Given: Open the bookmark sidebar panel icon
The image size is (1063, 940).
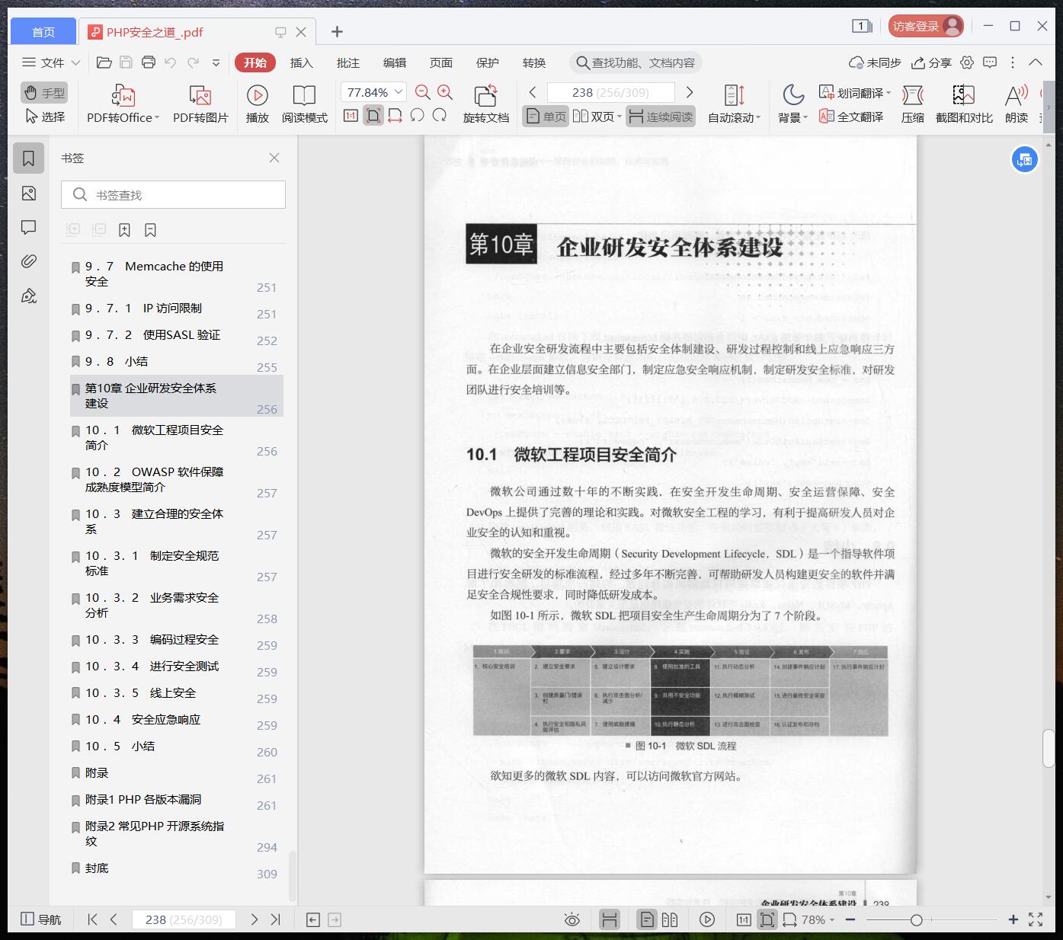Looking at the screenshot, I should [x=29, y=158].
